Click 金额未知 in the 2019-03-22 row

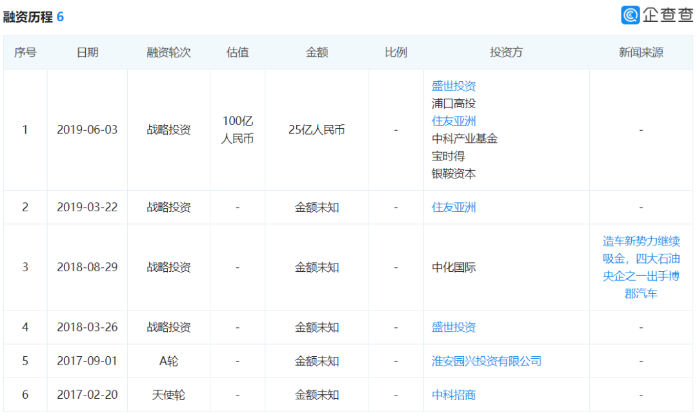(x=316, y=207)
